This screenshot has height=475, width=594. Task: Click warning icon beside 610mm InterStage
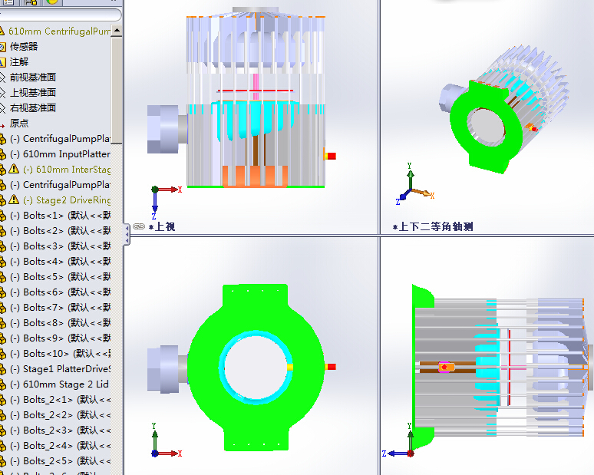pyautogui.click(x=14, y=169)
